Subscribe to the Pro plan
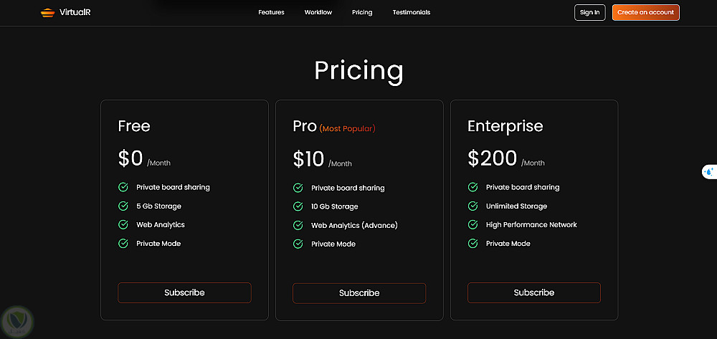The image size is (717, 339). coord(359,293)
